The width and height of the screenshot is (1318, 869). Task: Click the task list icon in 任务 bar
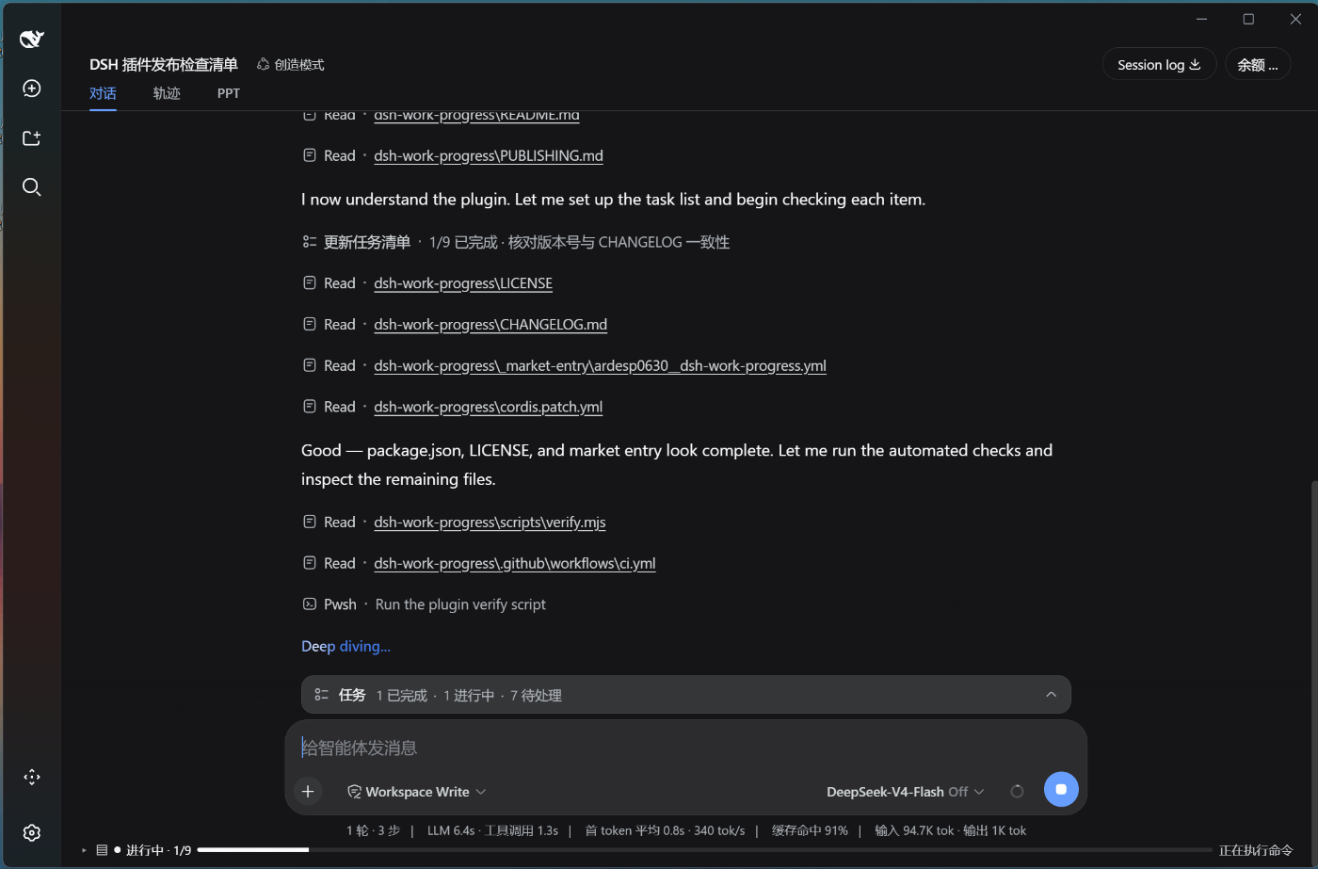322,695
